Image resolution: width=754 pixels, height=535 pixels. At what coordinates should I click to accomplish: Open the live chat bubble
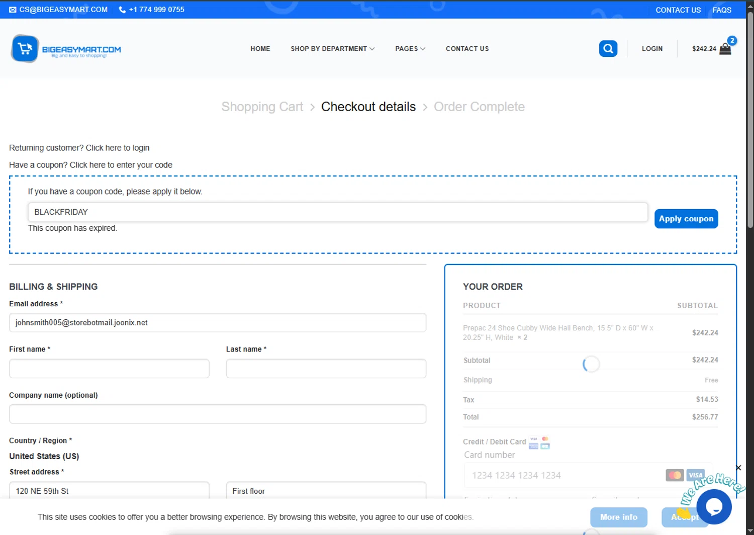pyautogui.click(x=714, y=507)
